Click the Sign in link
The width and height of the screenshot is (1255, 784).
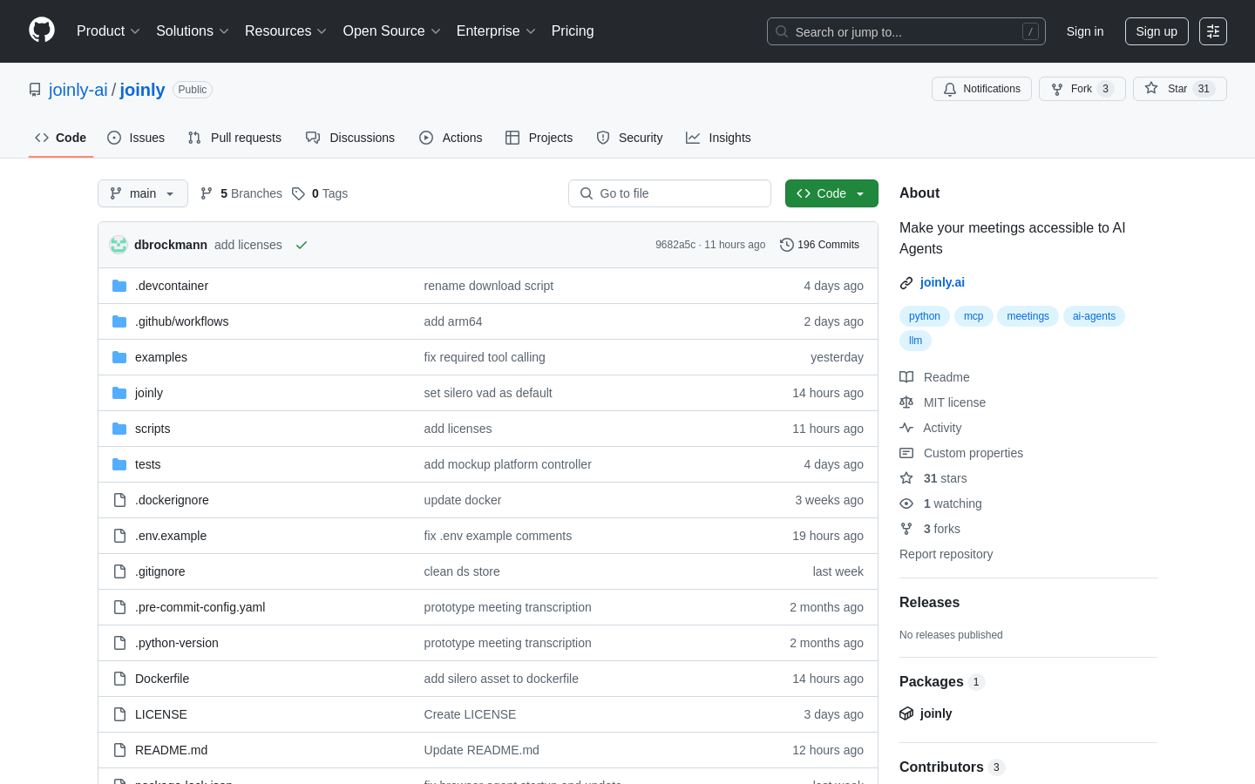pos(1085,31)
